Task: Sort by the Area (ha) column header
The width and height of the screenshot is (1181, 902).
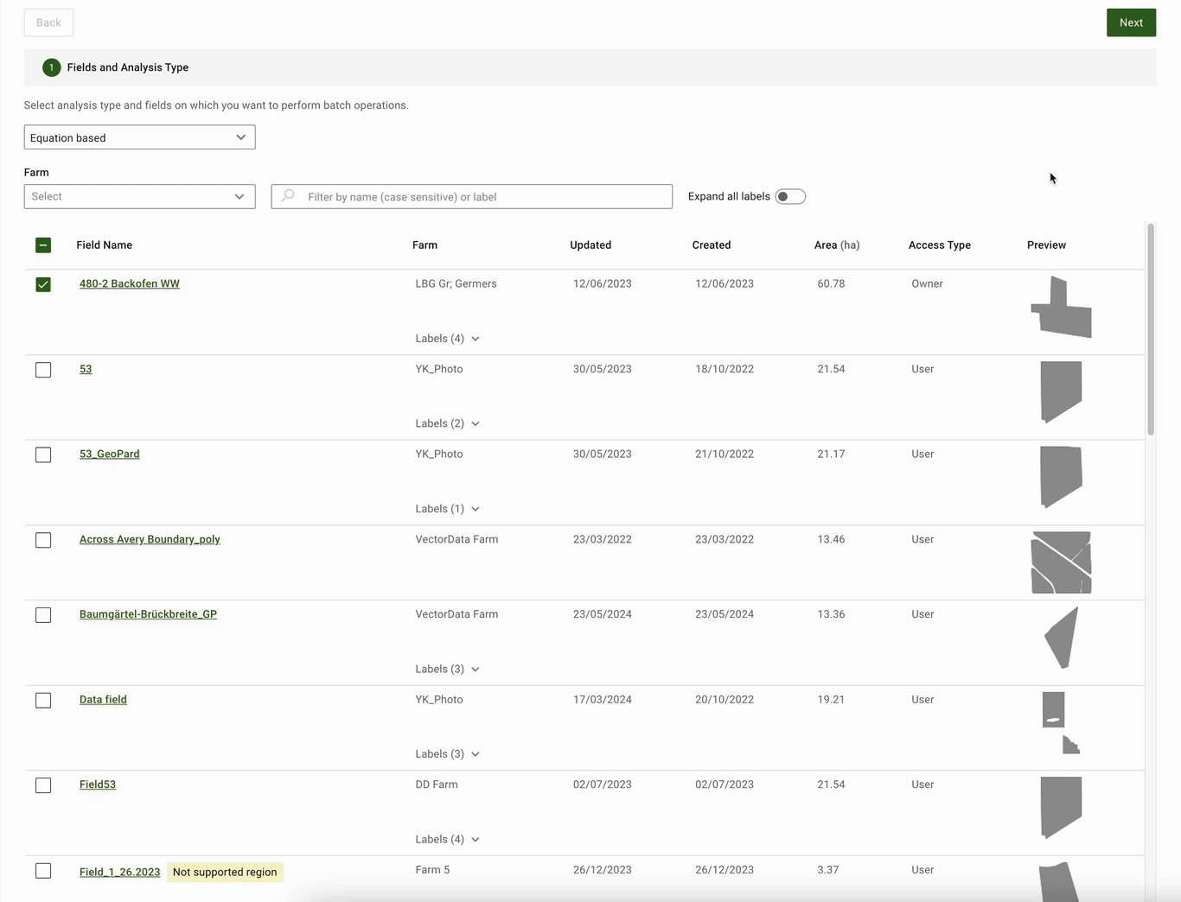Action: click(x=836, y=245)
